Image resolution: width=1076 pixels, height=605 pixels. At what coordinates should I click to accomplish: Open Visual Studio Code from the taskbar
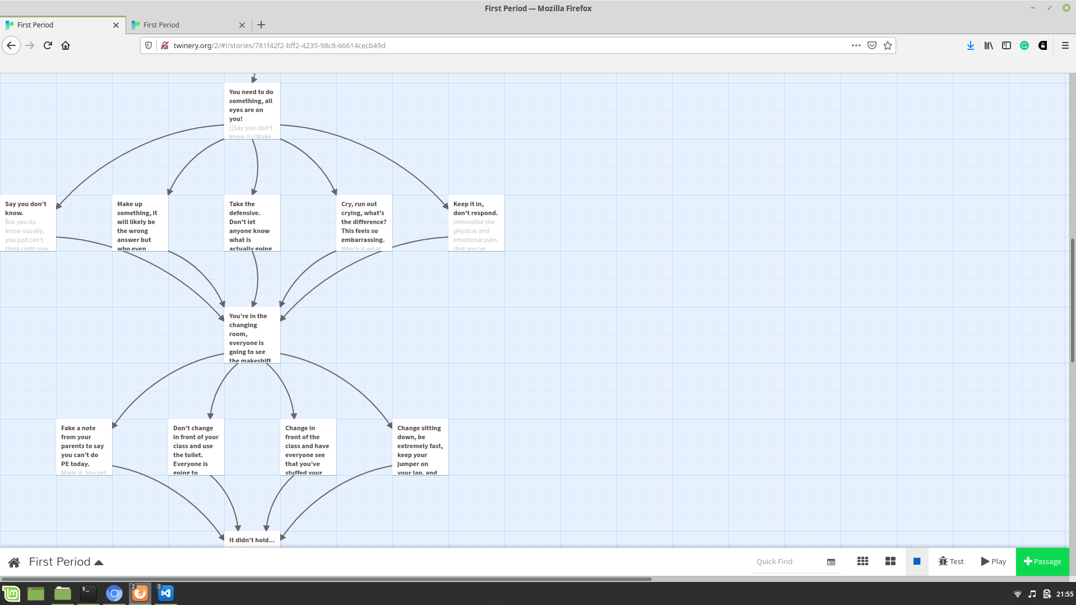(x=166, y=593)
